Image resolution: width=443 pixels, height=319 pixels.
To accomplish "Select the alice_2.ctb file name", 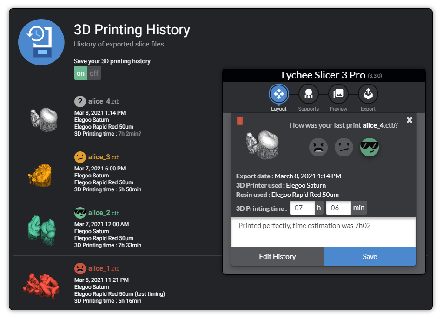I will pyautogui.click(x=104, y=213).
